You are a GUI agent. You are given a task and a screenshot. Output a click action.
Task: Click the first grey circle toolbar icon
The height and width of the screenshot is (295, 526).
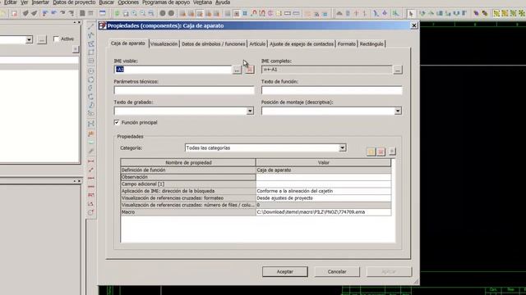[163, 13]
